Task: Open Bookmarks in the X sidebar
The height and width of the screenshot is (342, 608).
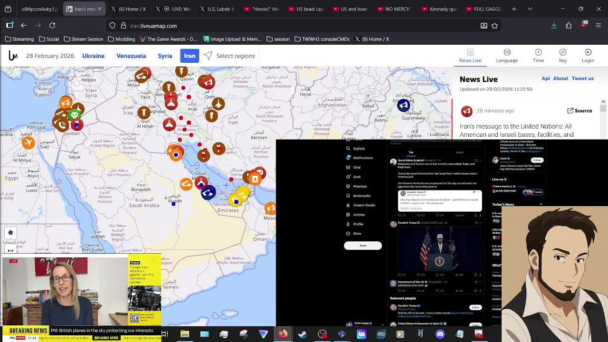Action: [358, 196]
